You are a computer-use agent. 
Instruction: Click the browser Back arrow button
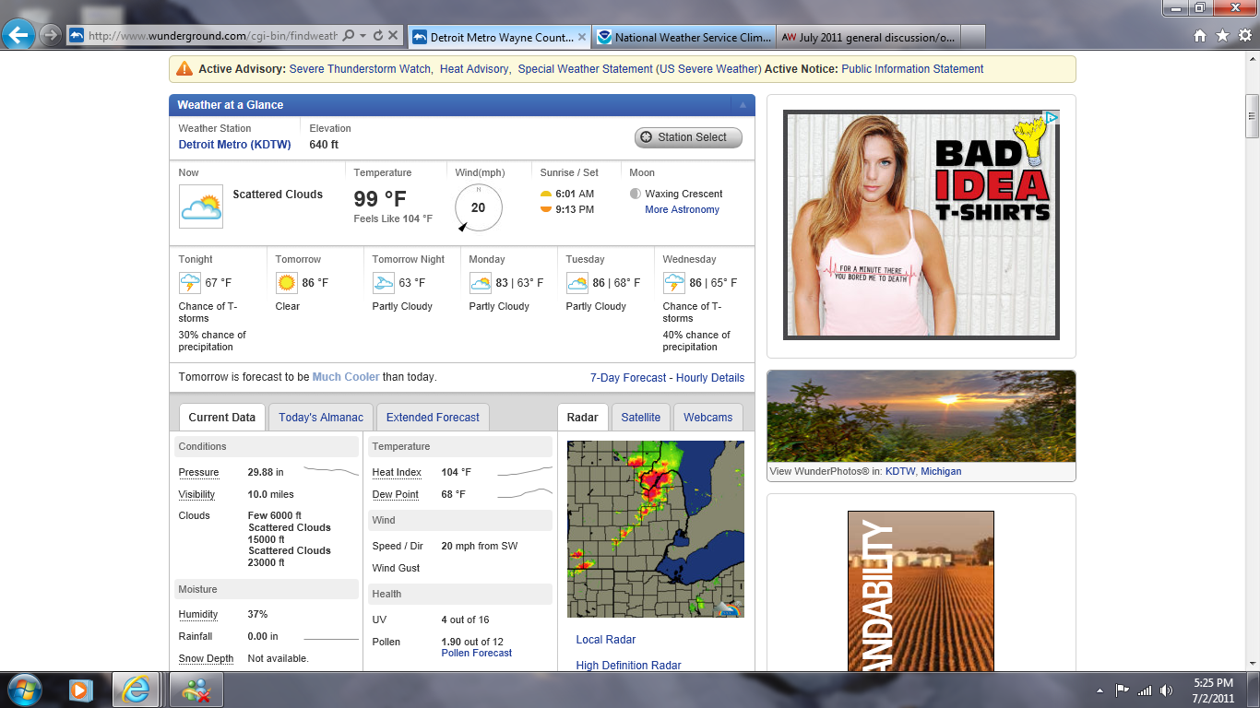(x=18, y=35)
